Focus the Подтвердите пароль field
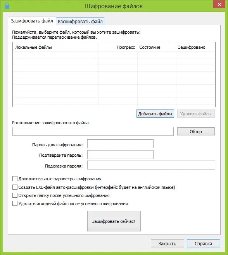Screen dimensions: 228x255 point(120,154)
